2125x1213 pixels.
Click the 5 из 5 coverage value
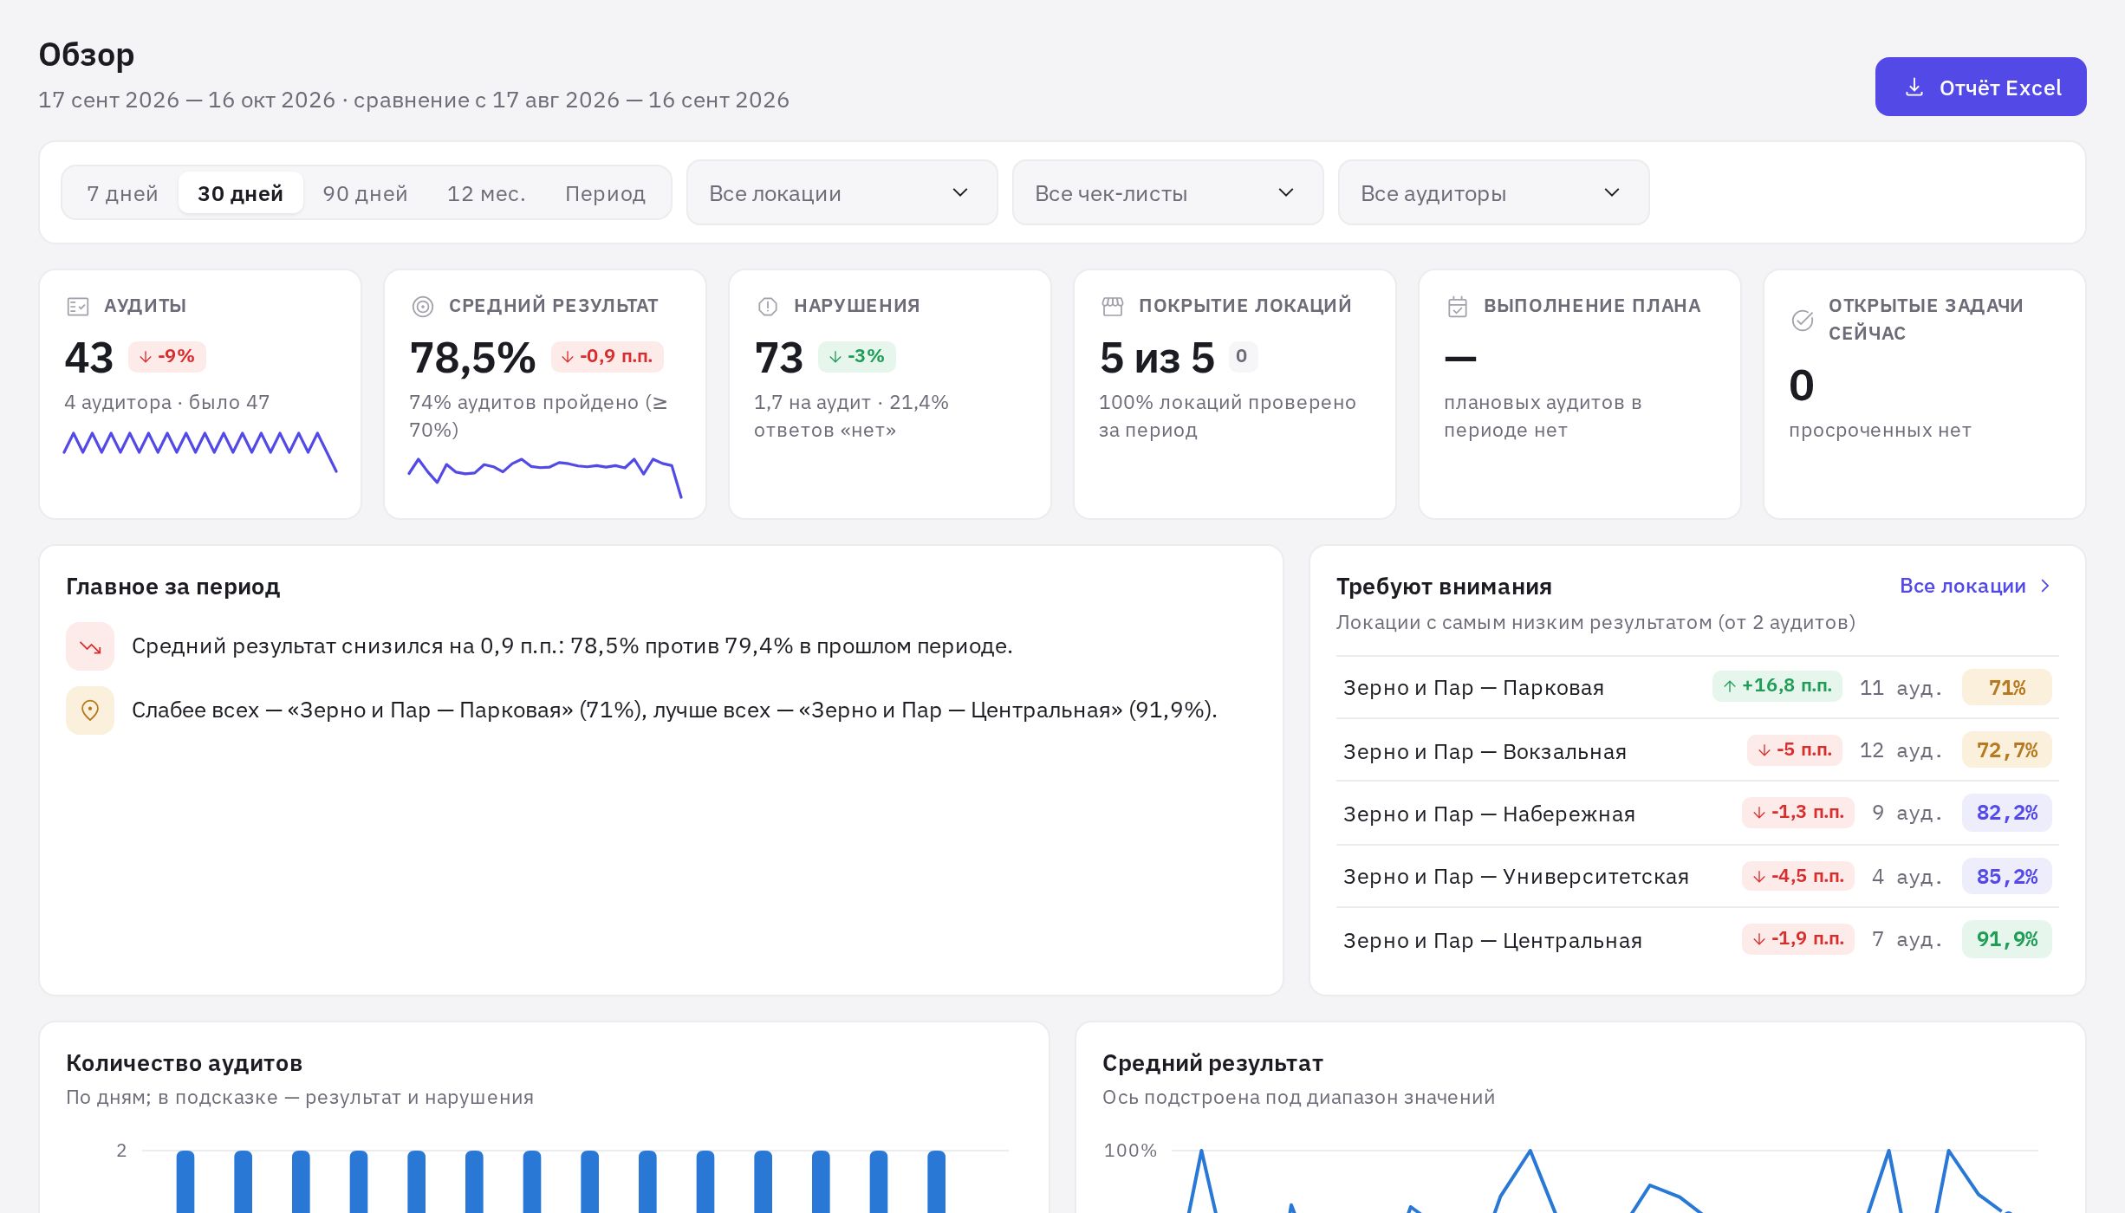(x=1157, y=358)
